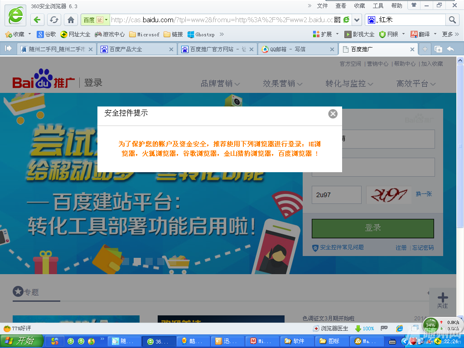Click the green 登录 button
This screenshot has width=464, height=348.
[x=373, y=228]
